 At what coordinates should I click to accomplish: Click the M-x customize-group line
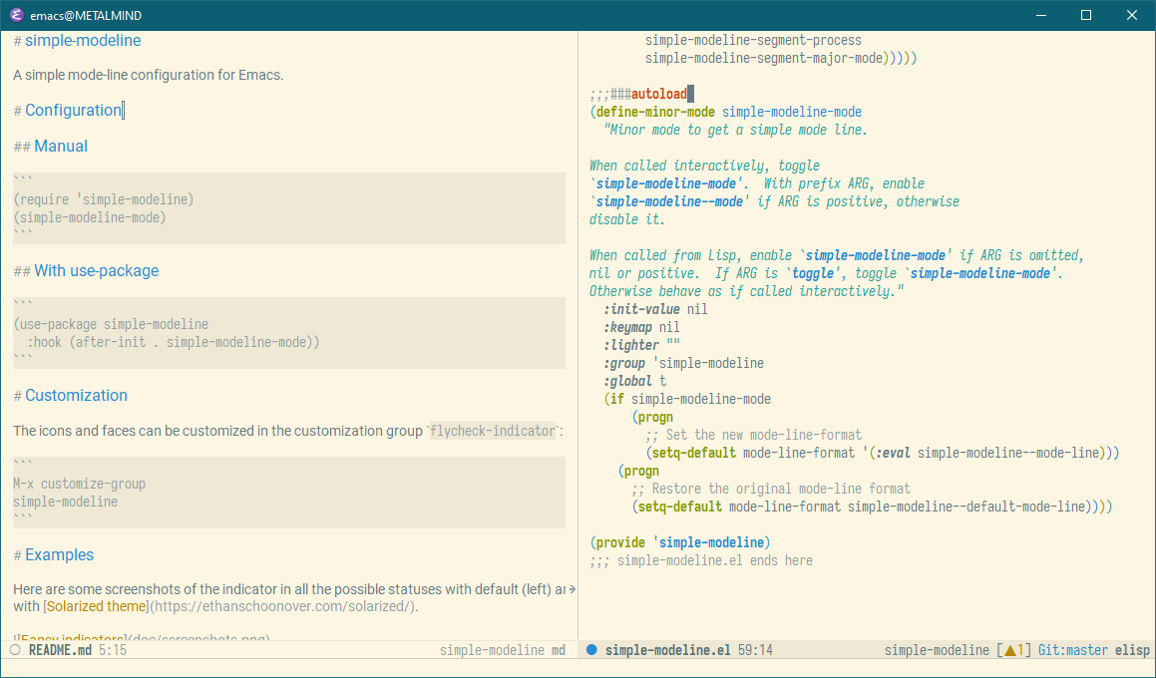(79, 485)
